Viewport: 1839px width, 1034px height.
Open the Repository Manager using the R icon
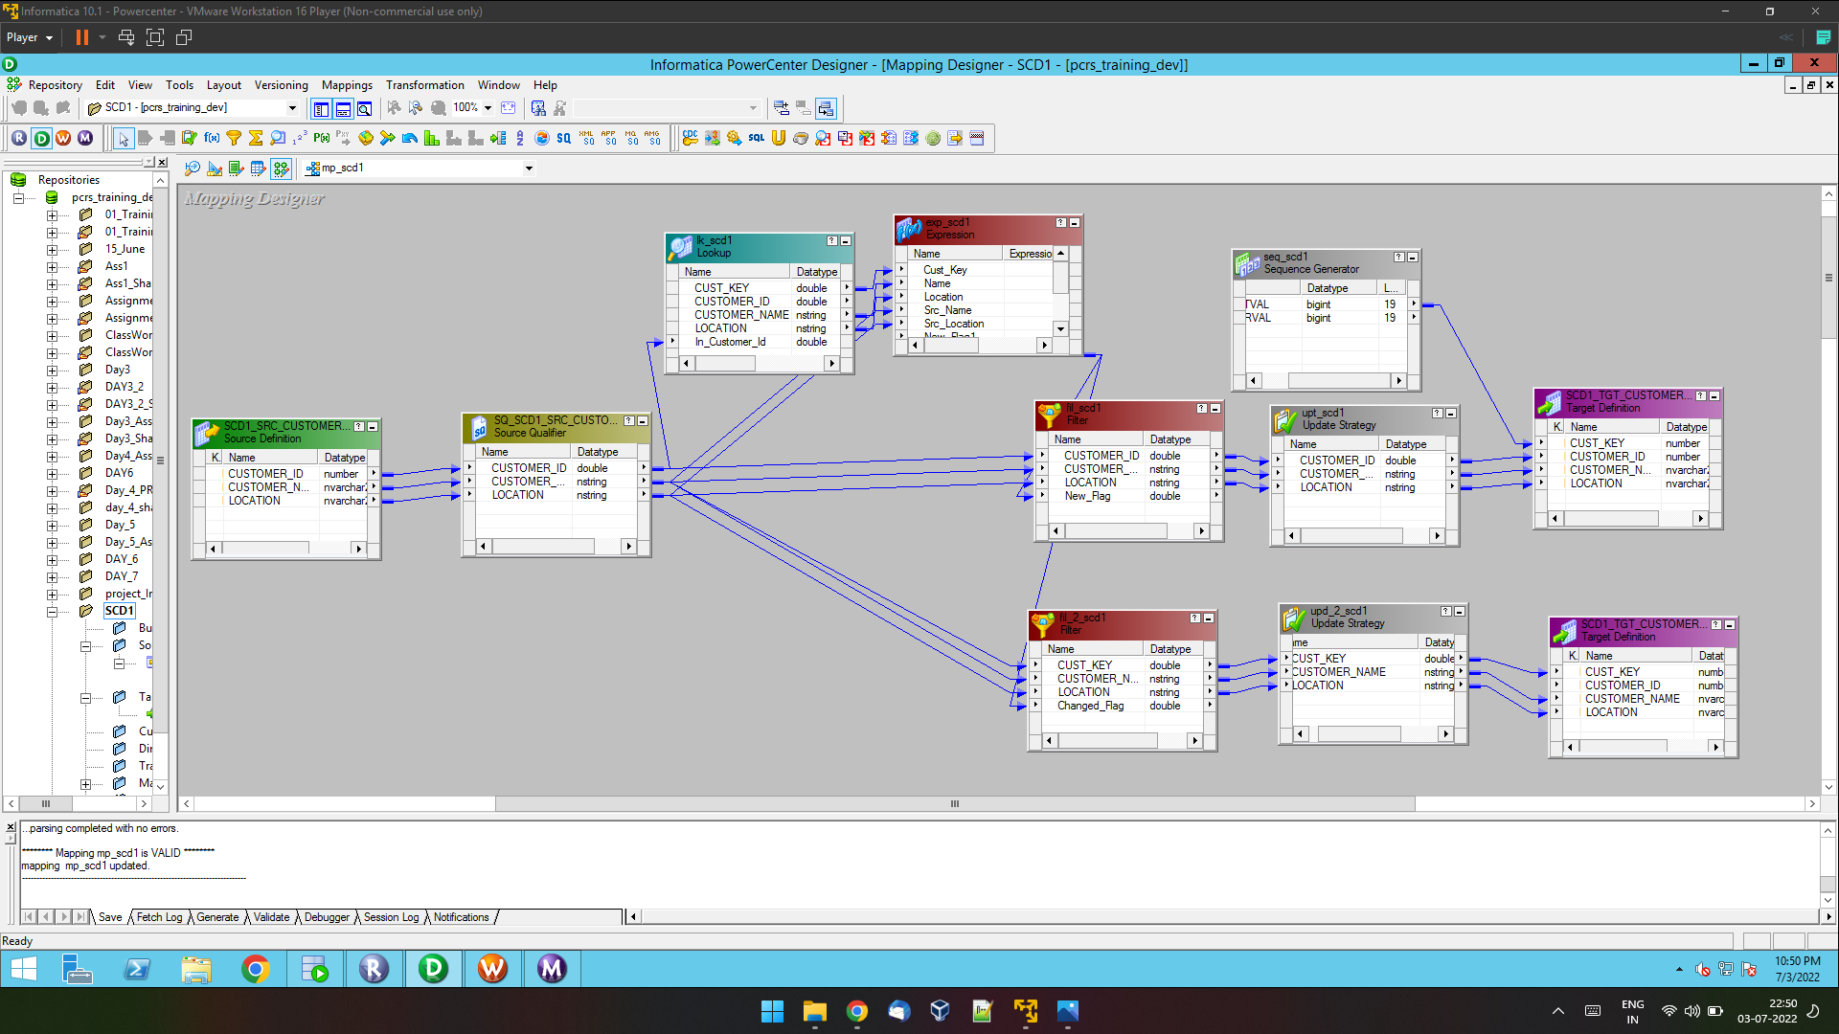click(x=19, y=138)
